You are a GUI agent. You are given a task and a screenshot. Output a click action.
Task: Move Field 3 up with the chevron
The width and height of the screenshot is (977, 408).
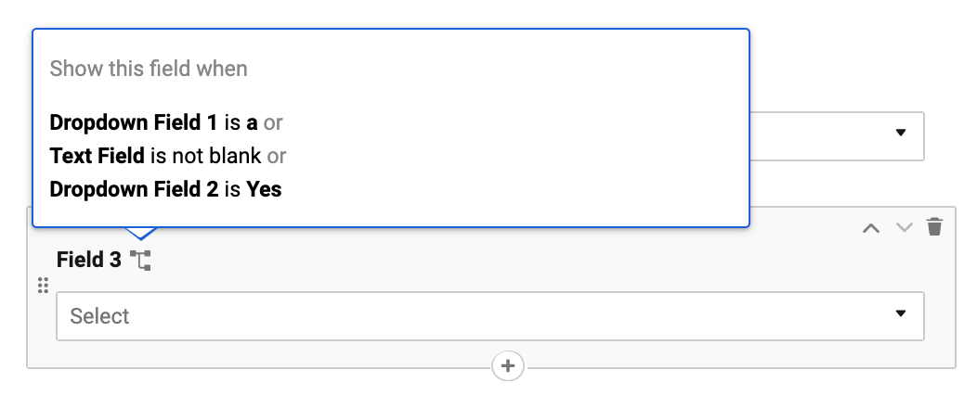(x=871, y=228)
